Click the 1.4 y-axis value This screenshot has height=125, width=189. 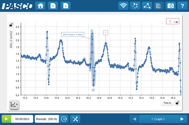[x=18, y=61]
